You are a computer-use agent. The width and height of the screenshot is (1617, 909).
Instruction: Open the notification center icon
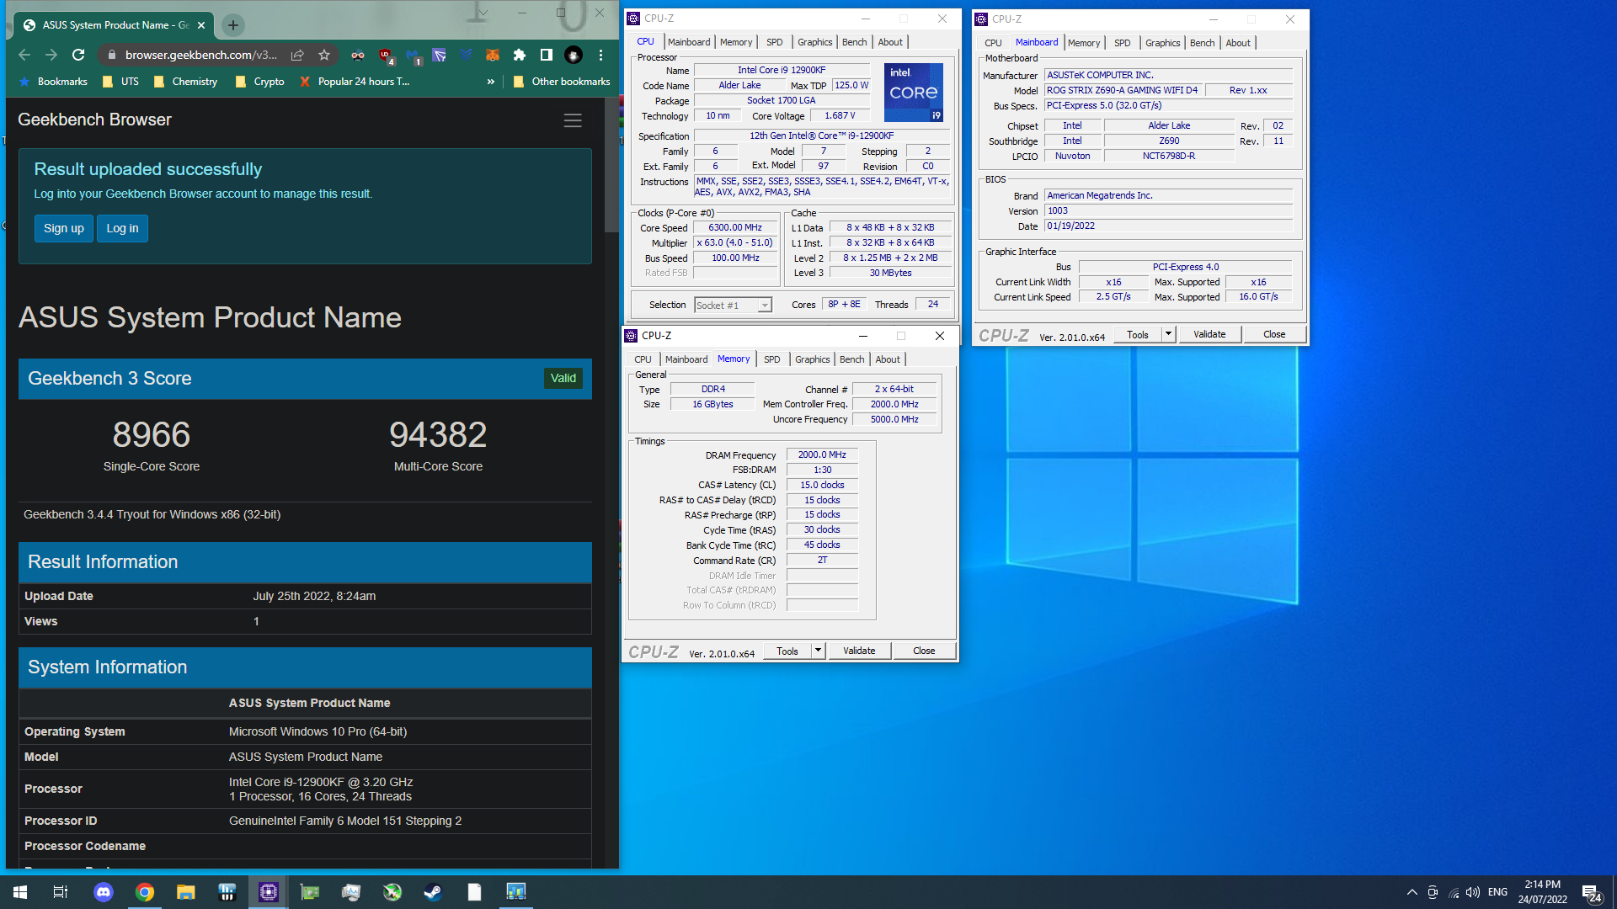click(x=1591, y=892)
